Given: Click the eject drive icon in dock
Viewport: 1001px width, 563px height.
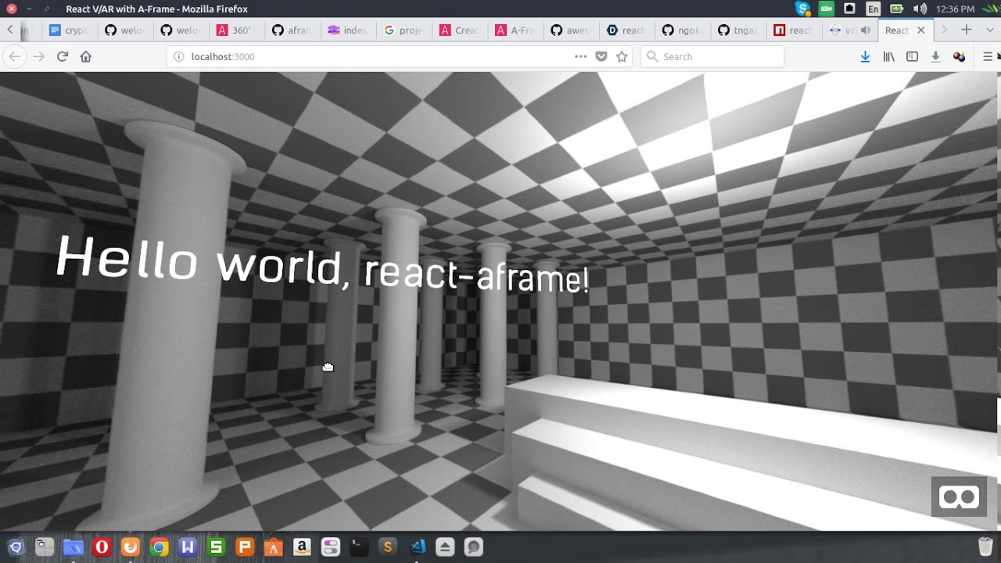Looking at the screenshot, I should pos(444,547).
